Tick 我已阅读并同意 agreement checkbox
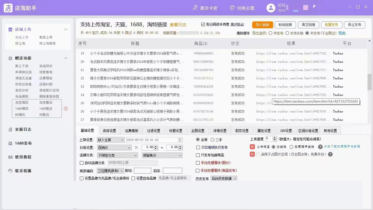The width and height of the screenshot is (373, 210). [x=203, y=24]
